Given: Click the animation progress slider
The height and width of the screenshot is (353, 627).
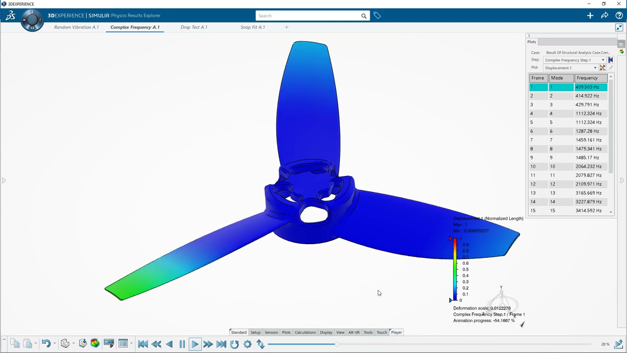Looking at the screenshot, I should [x=336, y=344].
